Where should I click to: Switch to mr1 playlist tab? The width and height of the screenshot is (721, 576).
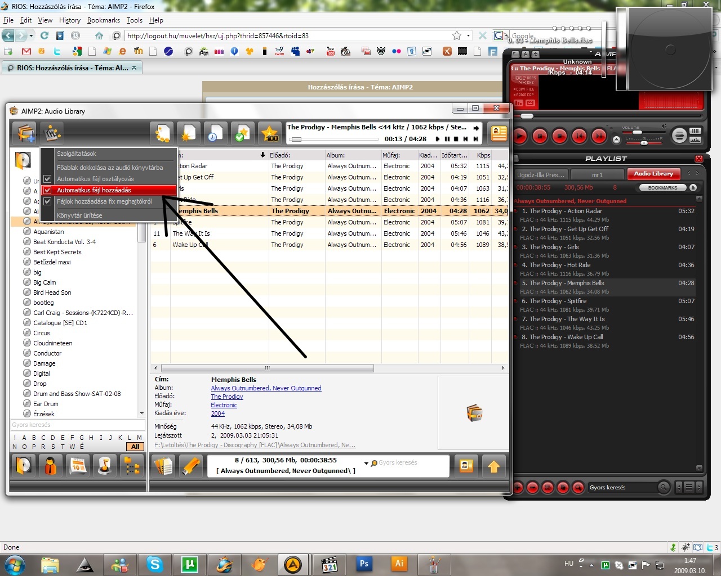coord(597,175)
